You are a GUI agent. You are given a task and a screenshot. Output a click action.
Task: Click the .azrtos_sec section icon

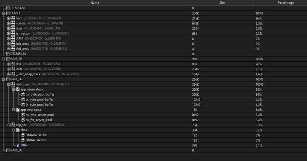[x=13, y=84]
